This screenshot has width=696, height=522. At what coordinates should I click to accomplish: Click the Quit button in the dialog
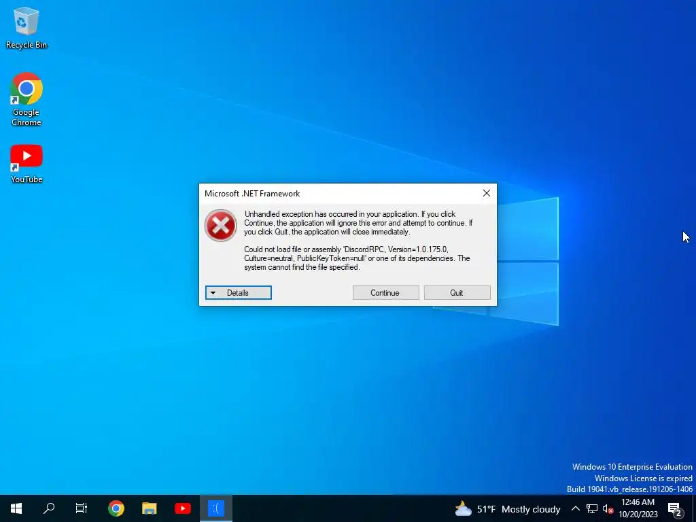tap(457, 292)
